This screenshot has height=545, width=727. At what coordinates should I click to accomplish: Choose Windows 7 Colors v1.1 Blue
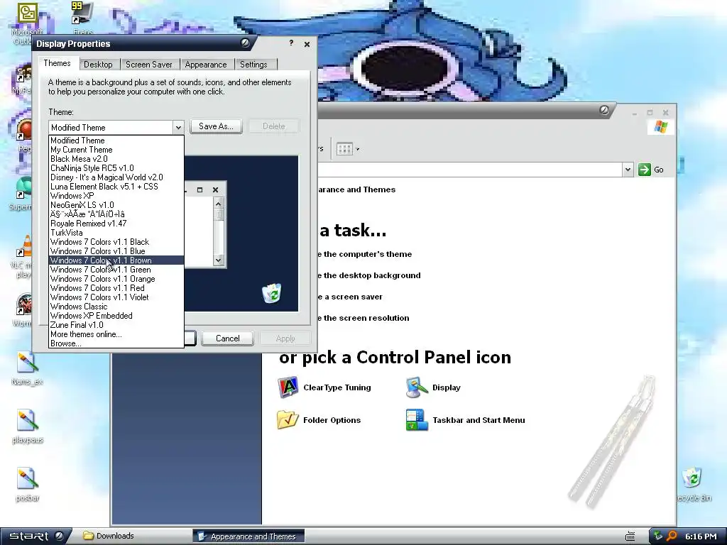point(116,251)
